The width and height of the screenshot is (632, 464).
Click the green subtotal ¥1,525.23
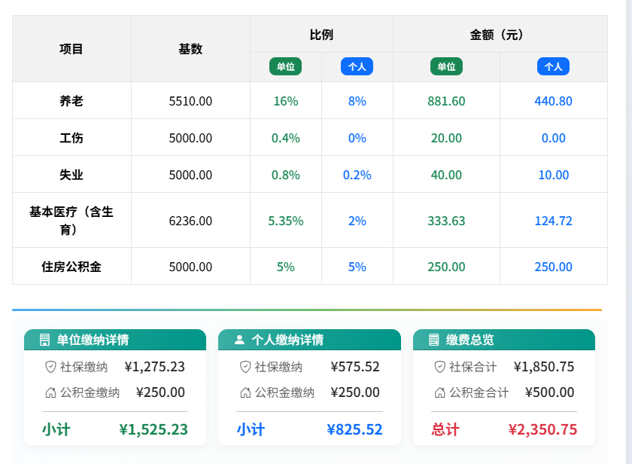(x=153, y=429)
